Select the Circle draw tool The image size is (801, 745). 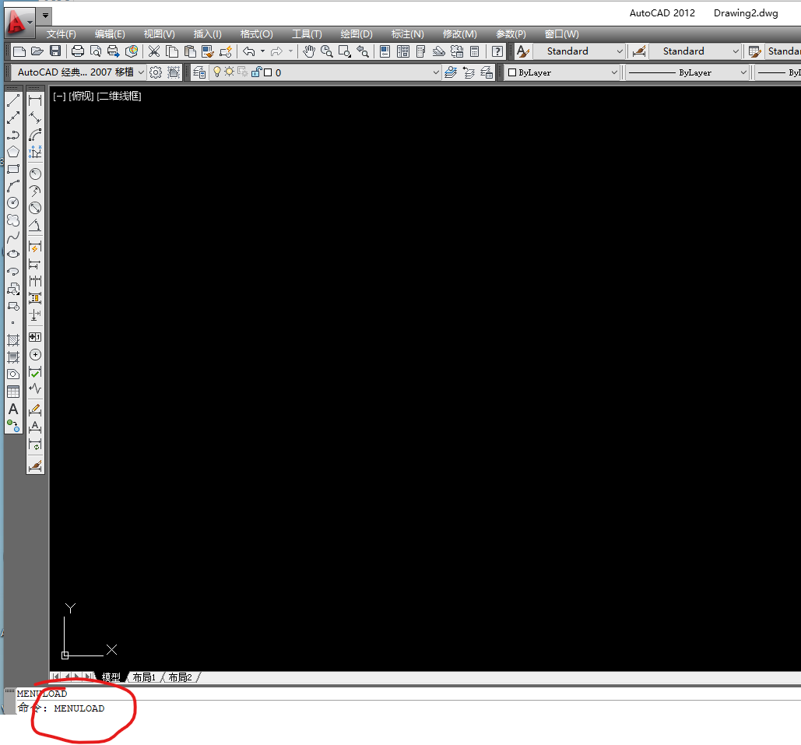coord(13,203)
